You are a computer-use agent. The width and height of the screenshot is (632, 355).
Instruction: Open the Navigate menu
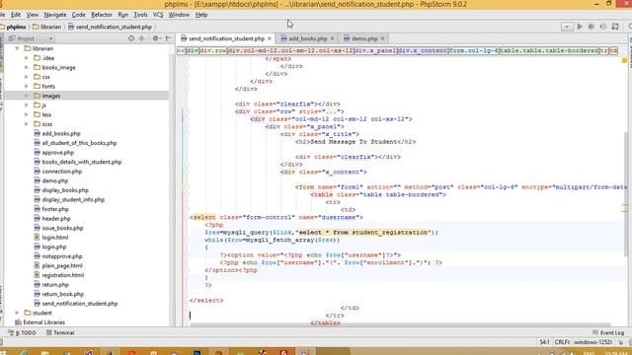coord(55,15)
